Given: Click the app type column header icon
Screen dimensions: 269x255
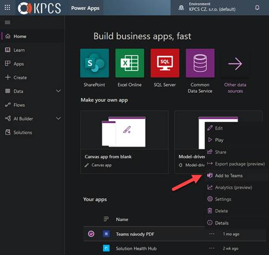Looking at the screenshot, I should [106, 219].
